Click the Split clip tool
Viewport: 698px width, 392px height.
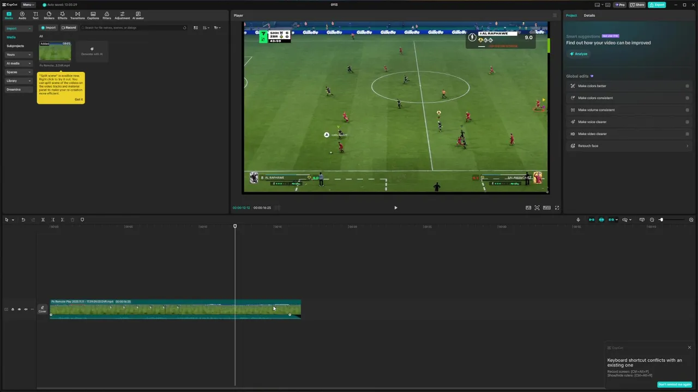[x=43, y=219]
